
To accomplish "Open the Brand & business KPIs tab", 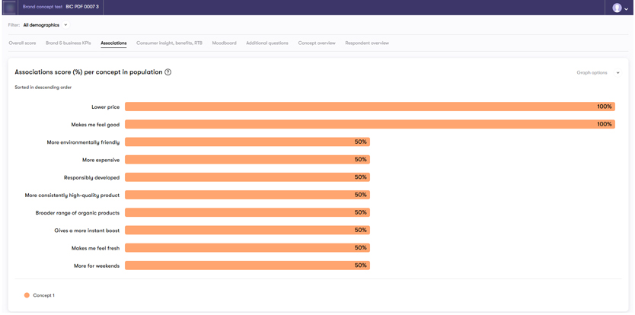I will 68,43.
